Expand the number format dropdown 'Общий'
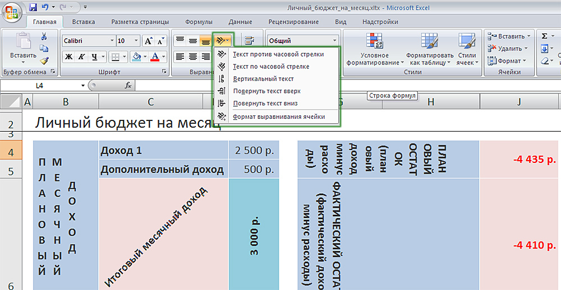Viewport: 561px width, 290px height. point(335,41)
